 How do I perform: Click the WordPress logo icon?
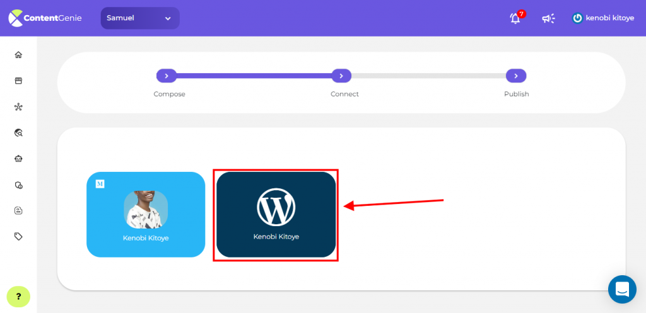[276, 207]
